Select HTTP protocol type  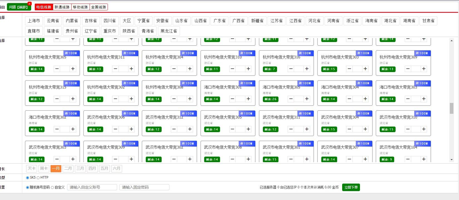click(38, 178)
